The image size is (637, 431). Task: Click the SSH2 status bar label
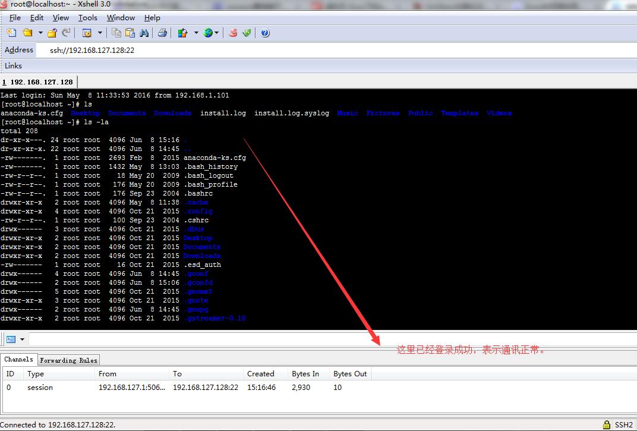(623, 425)
